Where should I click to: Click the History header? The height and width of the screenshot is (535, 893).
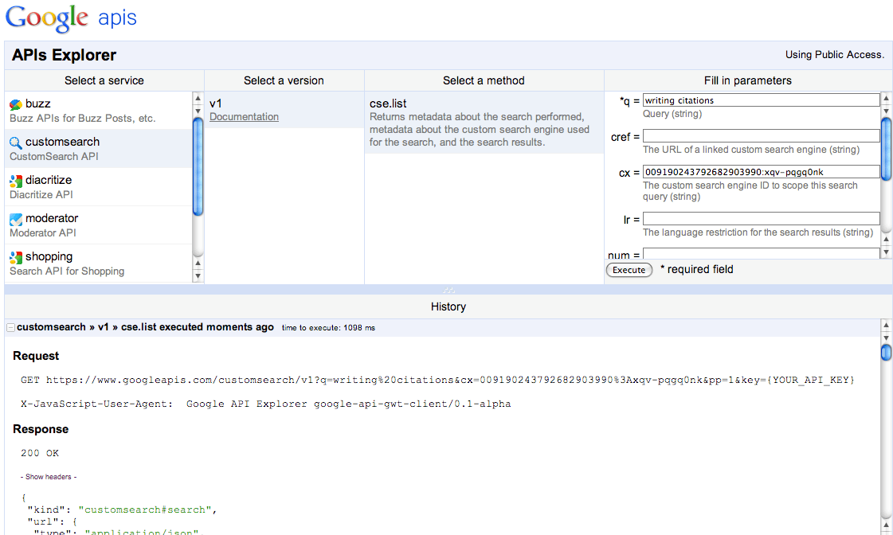click(448, 307)
